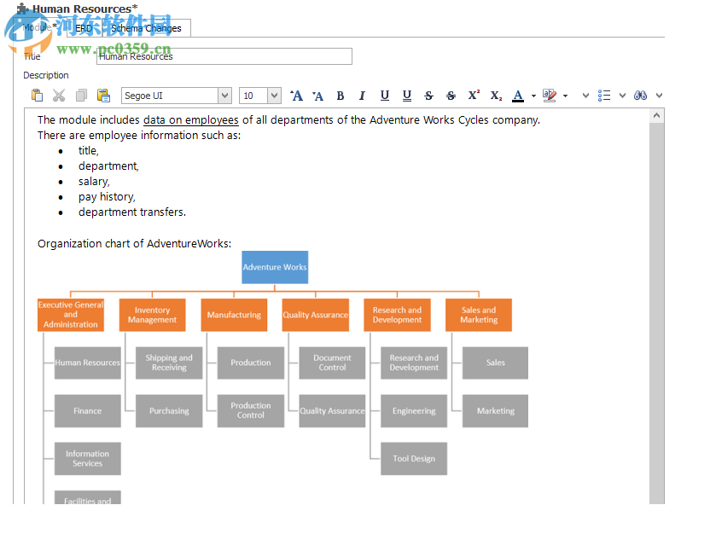Click the bulleted list icon
This screenshot has width=716, height=540.
[x=603, y=96]
